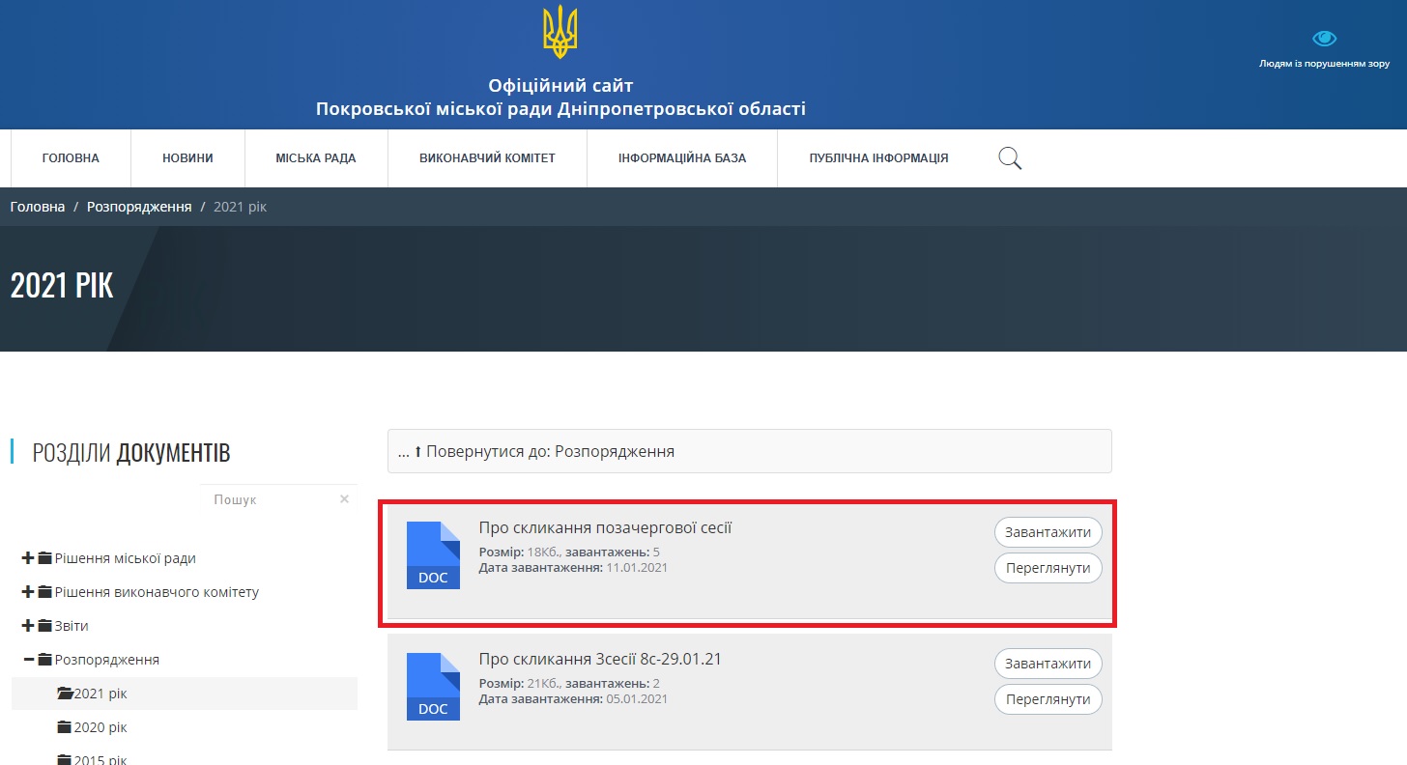Open 'ПУБЛІЧНА ІНФОРМАЦІЯ' in the navigation bar
Image resolution: width=1407 pixels, height=765 pixels.
click(876, 157)
